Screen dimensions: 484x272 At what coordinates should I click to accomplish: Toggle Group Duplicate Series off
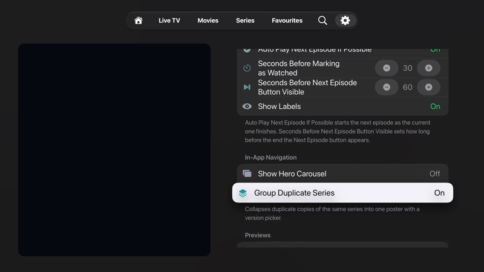pyautogui.click(x=342, y=193)
